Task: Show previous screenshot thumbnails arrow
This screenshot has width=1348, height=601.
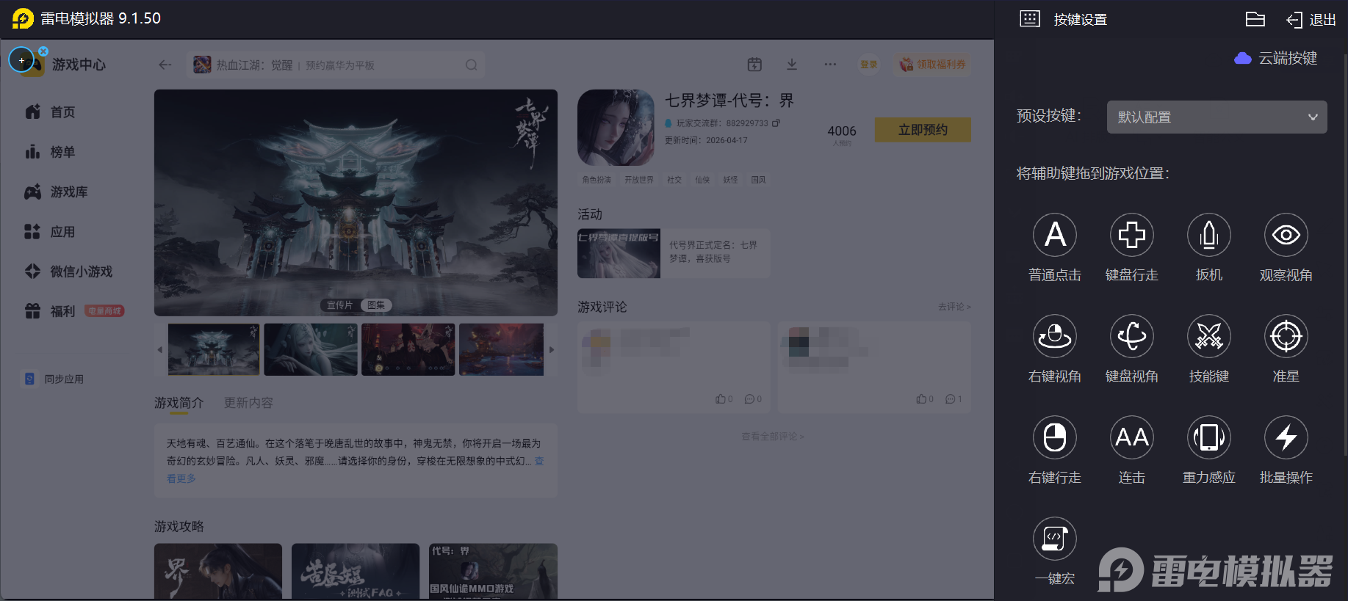Action: coord(159,349)
